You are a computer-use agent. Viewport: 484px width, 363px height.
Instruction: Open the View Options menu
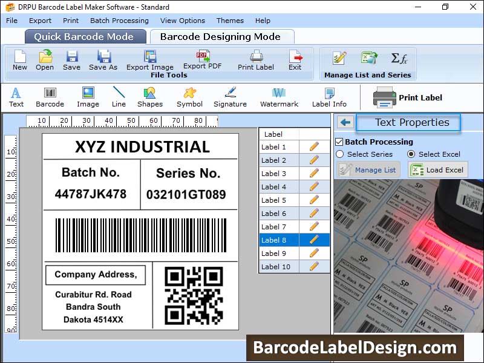(x=183, y=20)
